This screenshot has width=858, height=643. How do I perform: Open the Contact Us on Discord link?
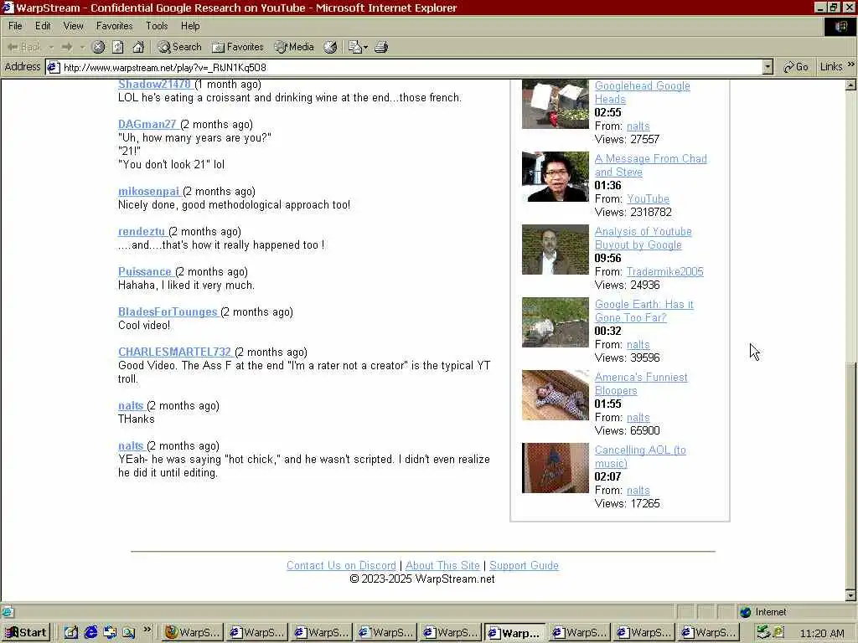point(341,566)
